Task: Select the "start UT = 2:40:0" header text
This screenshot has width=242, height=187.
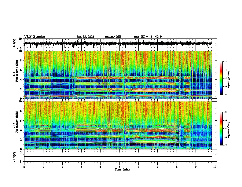Action: click(148, 37)
